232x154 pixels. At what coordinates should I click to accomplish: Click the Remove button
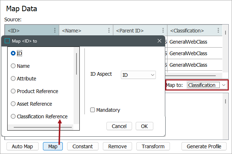coord(118,146)
